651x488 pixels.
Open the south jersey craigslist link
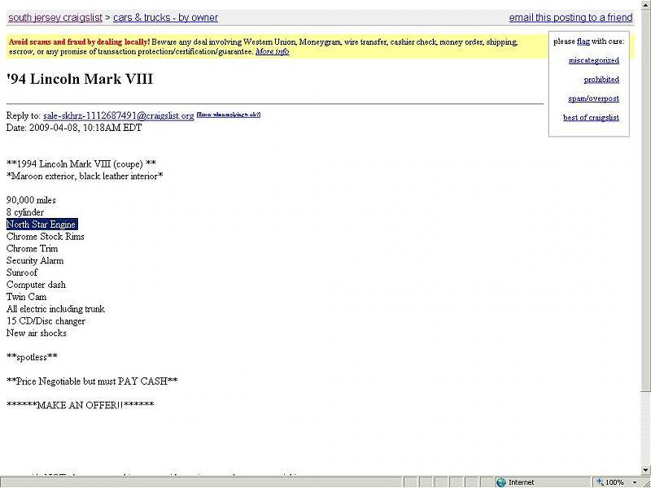point(55,18)
